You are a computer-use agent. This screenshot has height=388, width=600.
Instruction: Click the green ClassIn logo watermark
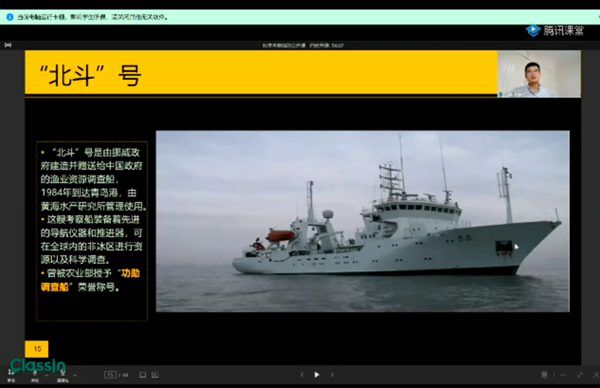coord(37,366)
